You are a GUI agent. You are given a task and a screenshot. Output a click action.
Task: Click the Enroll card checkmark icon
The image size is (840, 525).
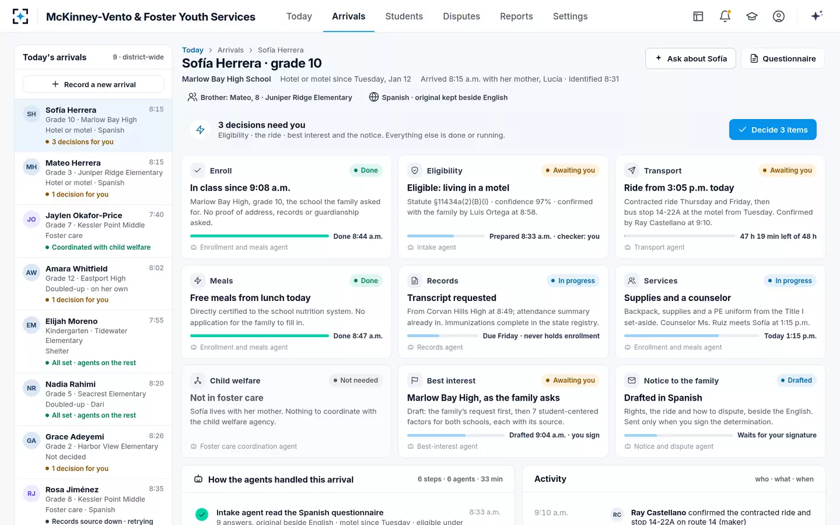click(x=198, y=170)
